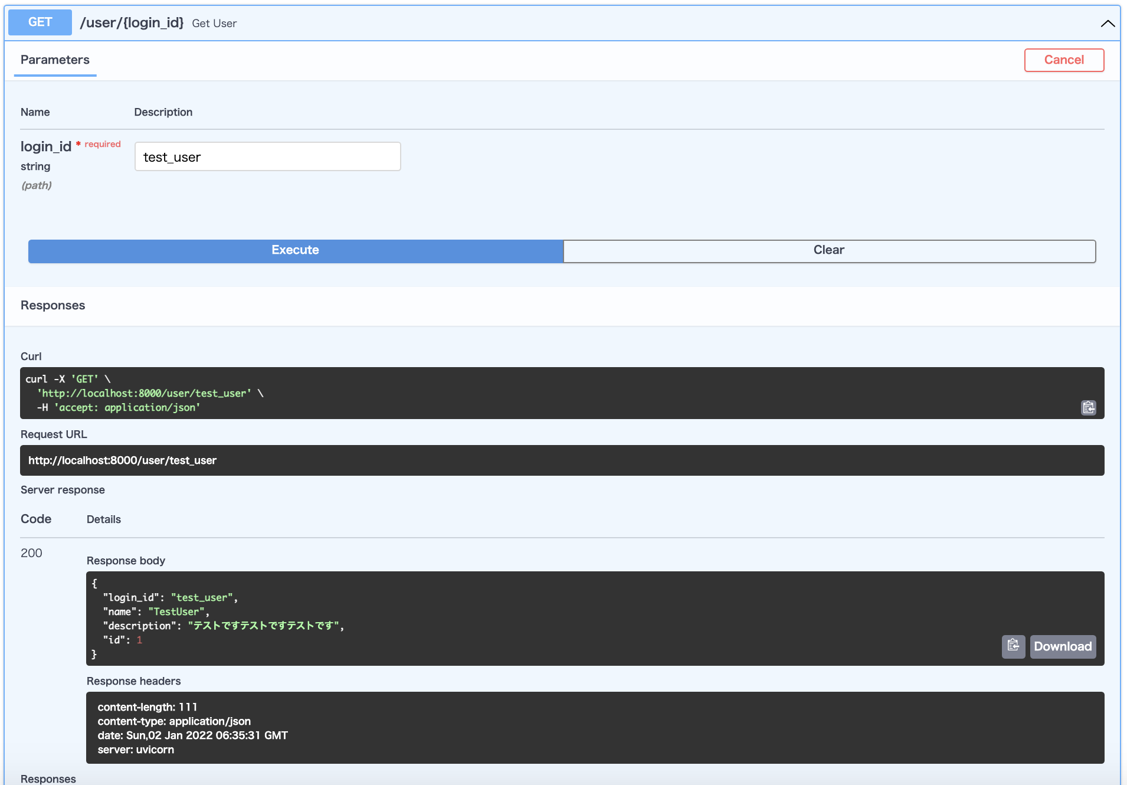The image size is (1127, 785).
Task: Click the Server response label
Action: pyautogui.click(x=63, y=489)
